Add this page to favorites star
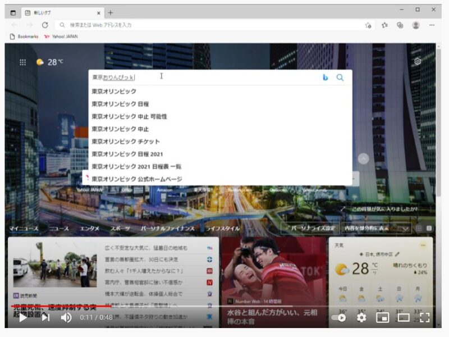 [368, 25]
